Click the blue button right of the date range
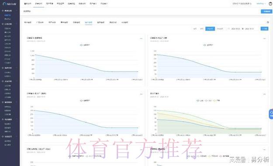The width and height of the screenshot is (273, 166). 264,29
